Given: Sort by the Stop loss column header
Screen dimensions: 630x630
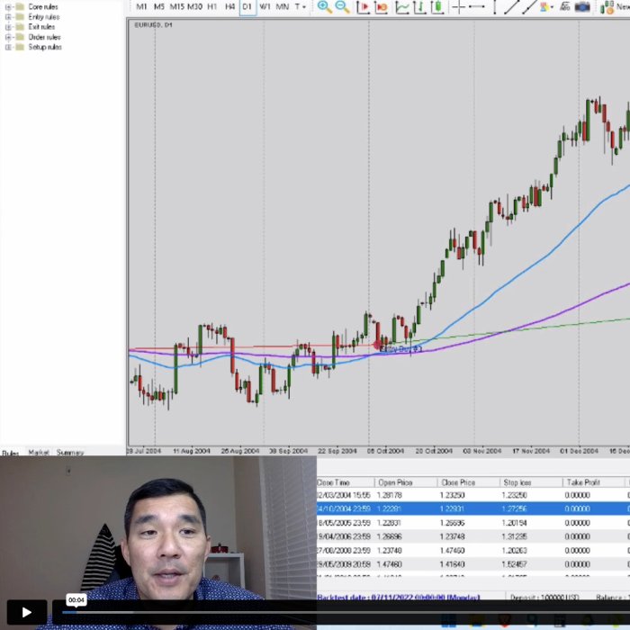Looking at the screenshot, I should click(x=531, y=482).
